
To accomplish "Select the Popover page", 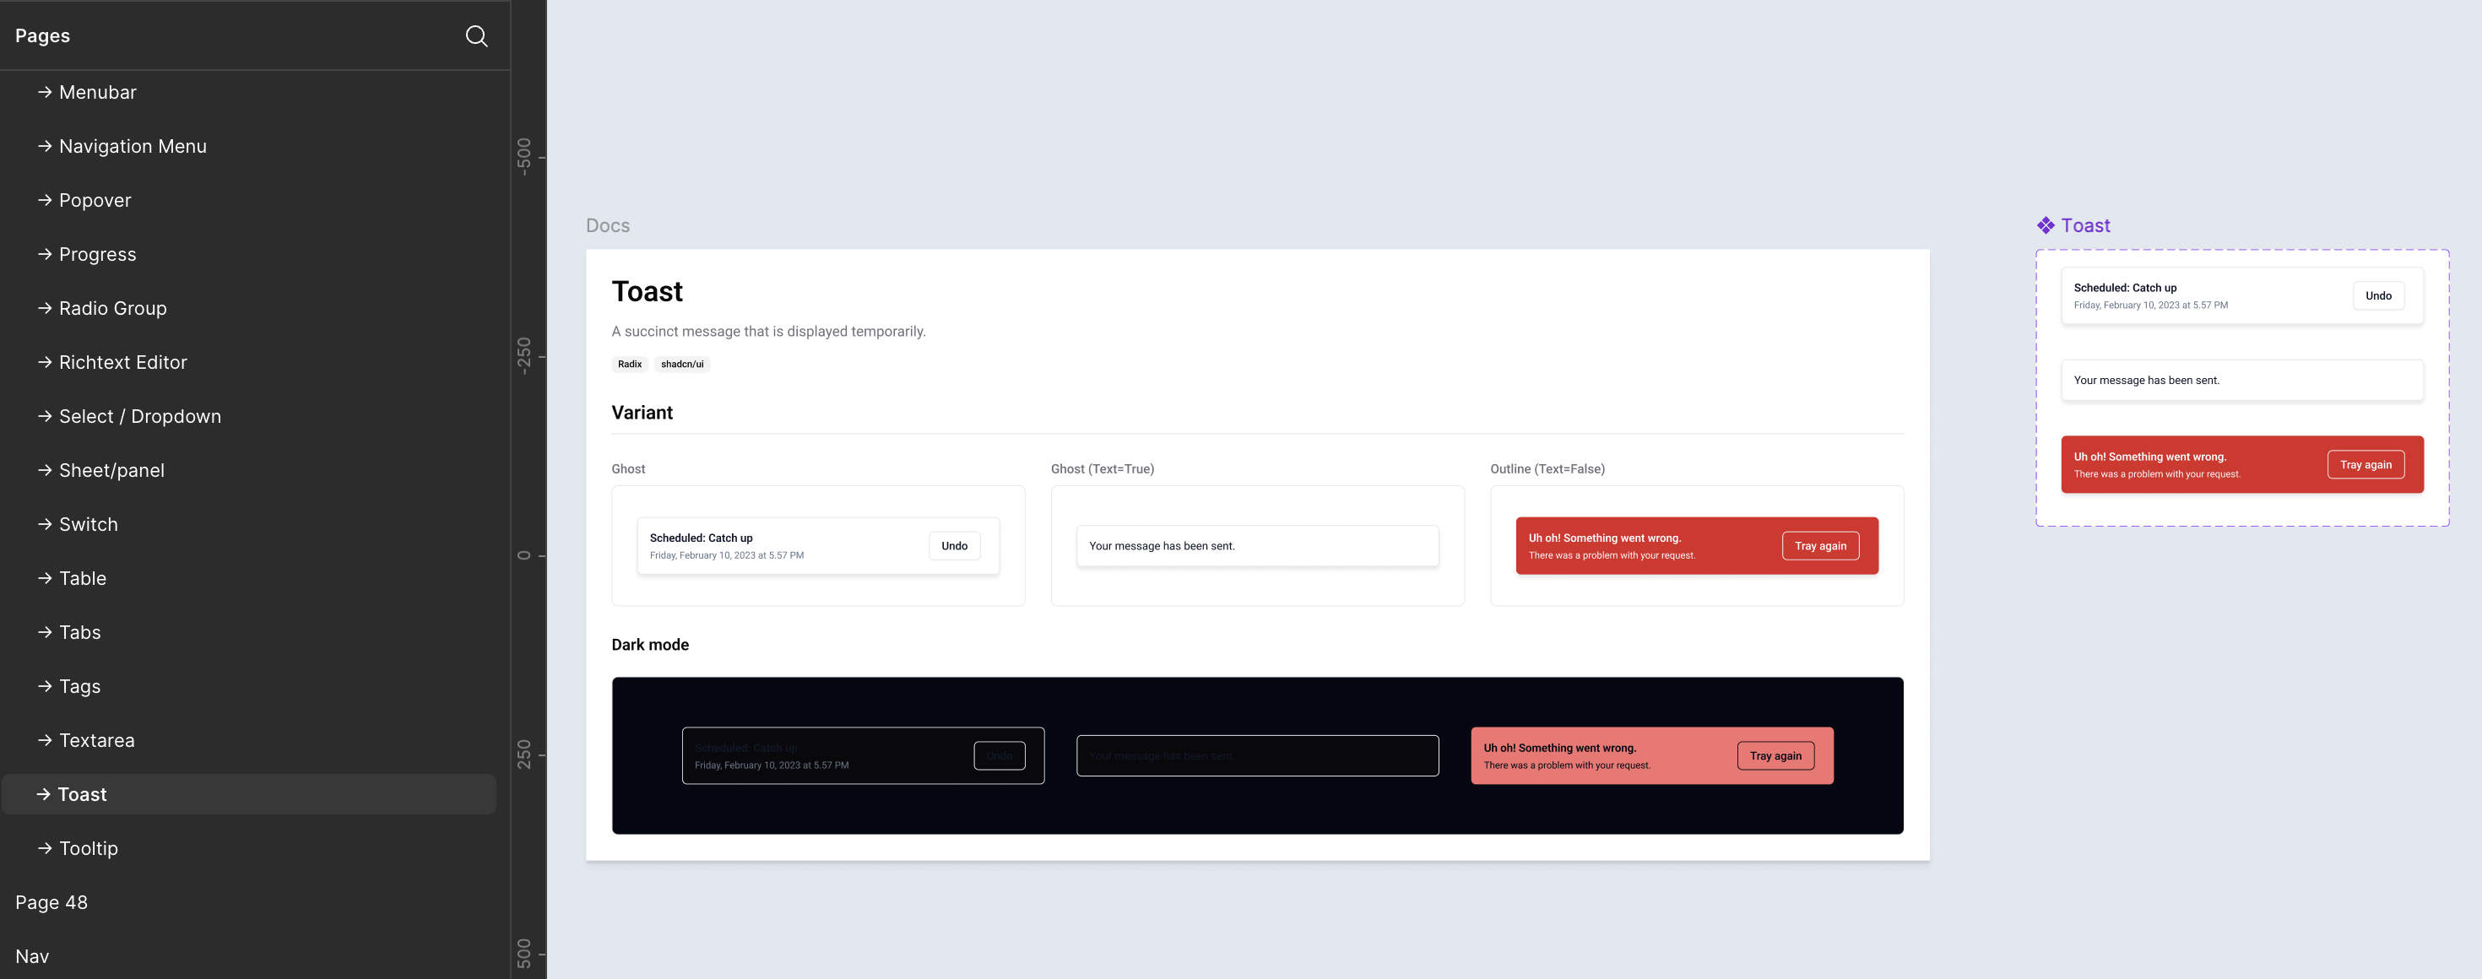I will click(x=95, y=200).
